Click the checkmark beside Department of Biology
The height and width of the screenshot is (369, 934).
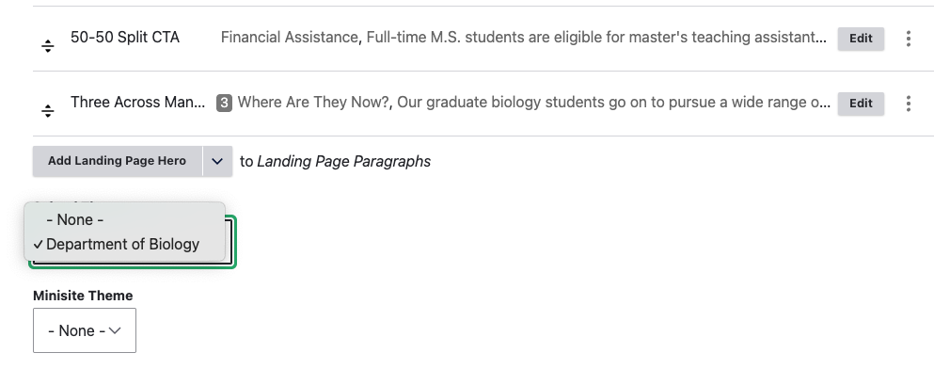39,245
